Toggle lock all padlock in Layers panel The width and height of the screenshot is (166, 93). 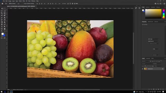(x=153, y=66)
